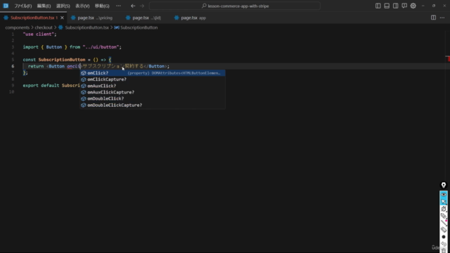
Task: Open the gear settings icon in the title bar
Action: [x=413, y=6]
